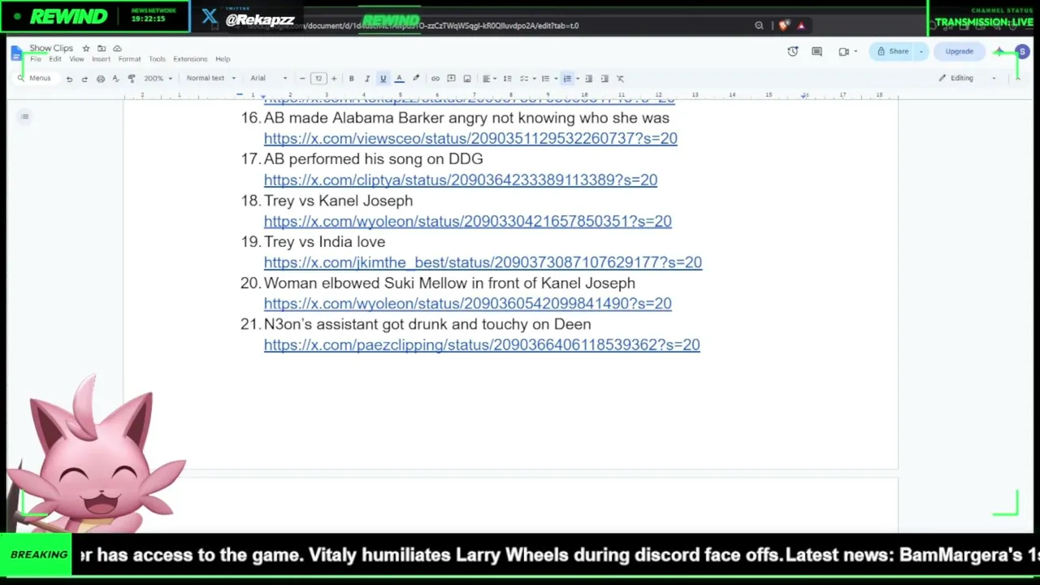Viewport: 1040px width, 585px height.
Task: Open the Normal text style dropdown
Action: pos(210,79)
